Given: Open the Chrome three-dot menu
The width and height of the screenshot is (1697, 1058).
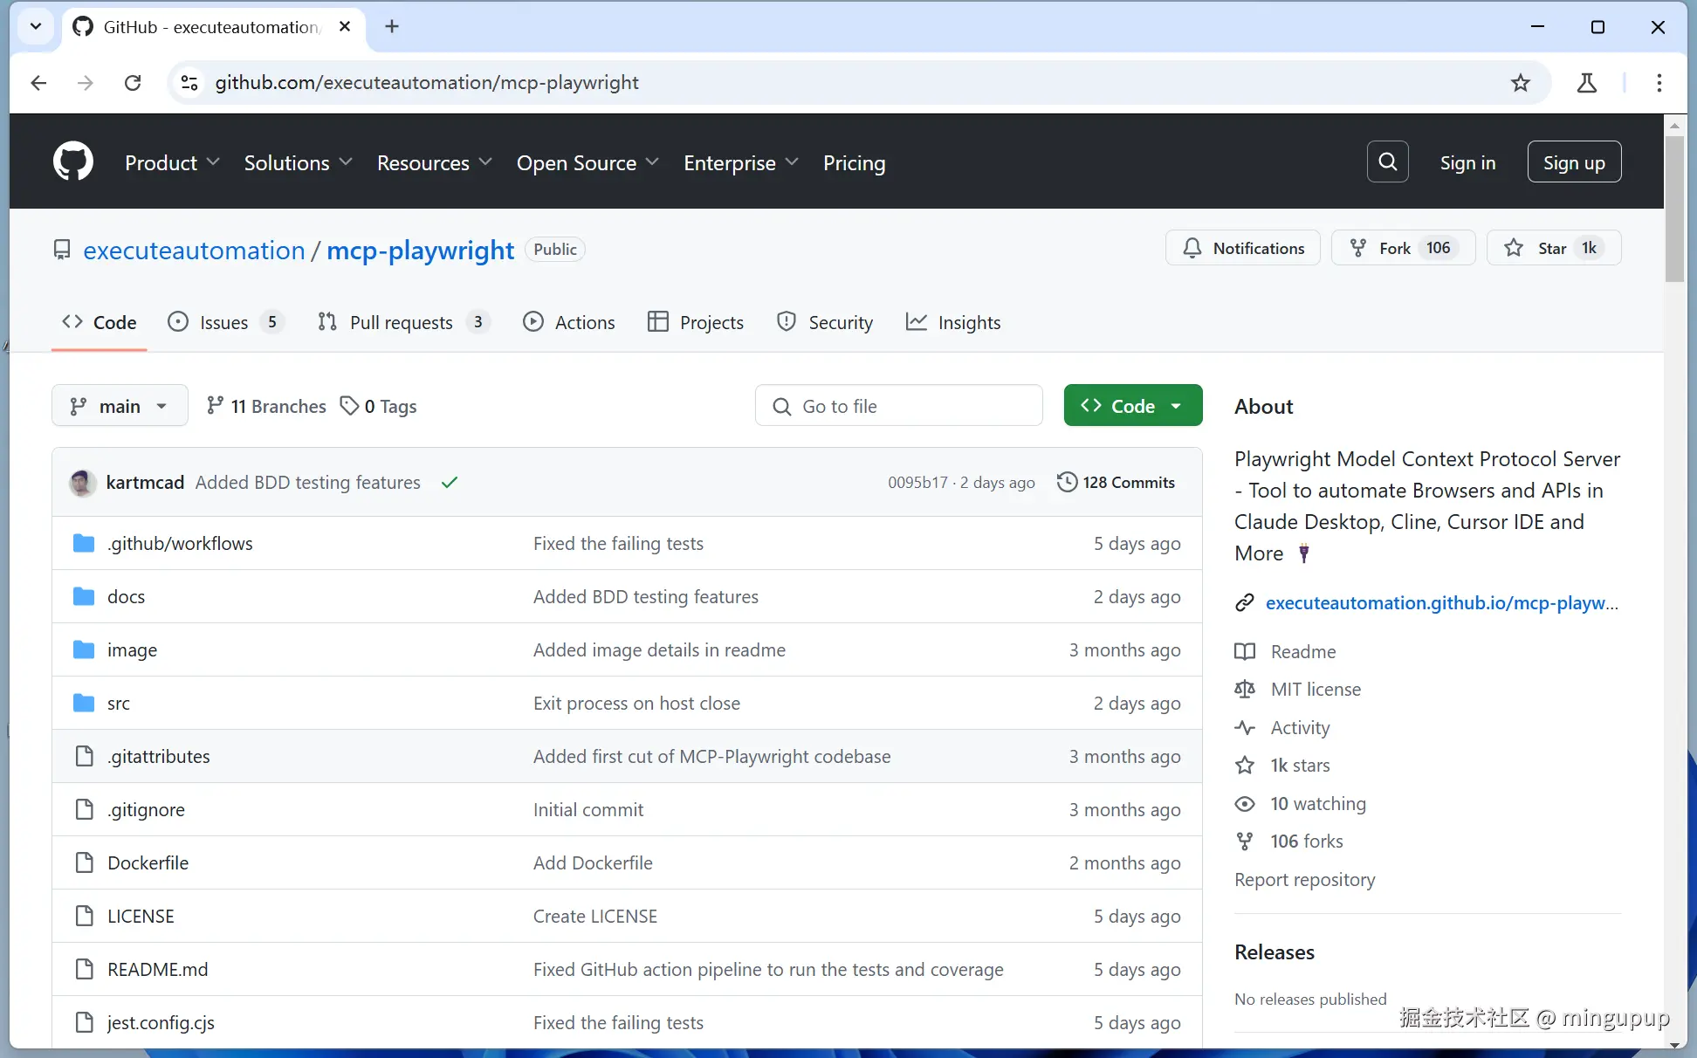Looking at the screenshot, I should 1659,83.
